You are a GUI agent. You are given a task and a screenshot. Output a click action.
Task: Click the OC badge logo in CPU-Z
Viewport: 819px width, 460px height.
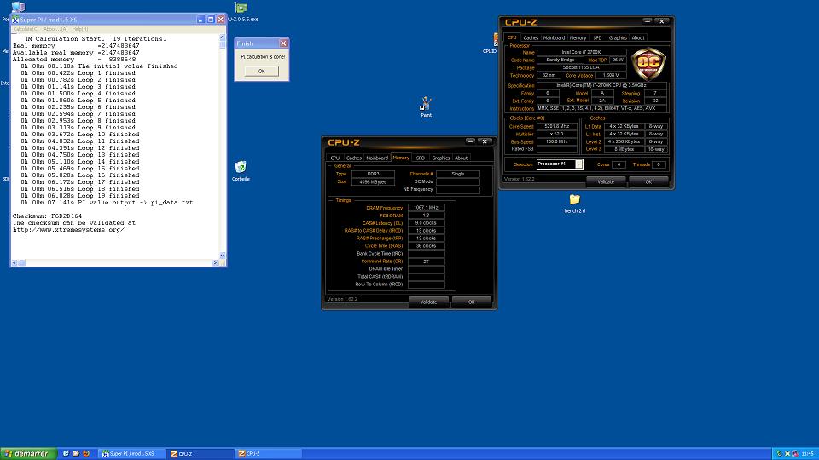click(648, 64)
